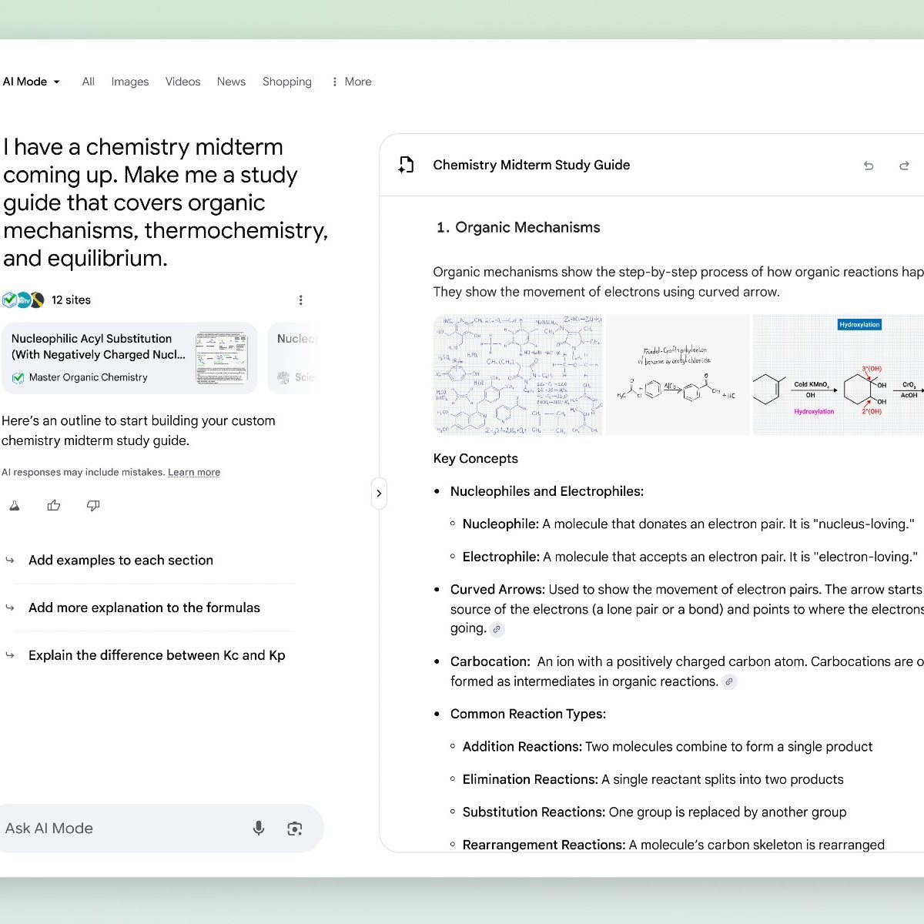Click the microphone voice input icon
The image size is (924, 924).
pyautogui.click(x=259, y=829)
